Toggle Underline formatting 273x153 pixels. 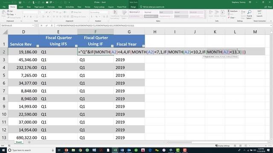(31, 17)
